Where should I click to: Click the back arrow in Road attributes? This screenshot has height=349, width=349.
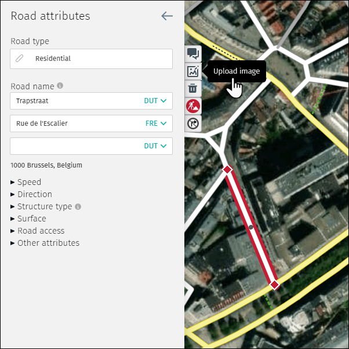[x=167, y=16]
